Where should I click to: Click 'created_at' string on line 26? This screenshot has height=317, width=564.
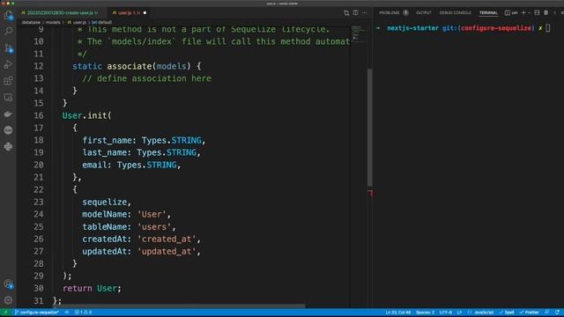(x=167, y=239)
